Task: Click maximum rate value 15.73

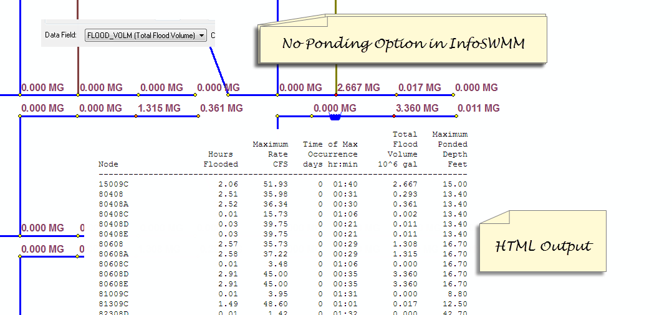Action: point(275,215)
